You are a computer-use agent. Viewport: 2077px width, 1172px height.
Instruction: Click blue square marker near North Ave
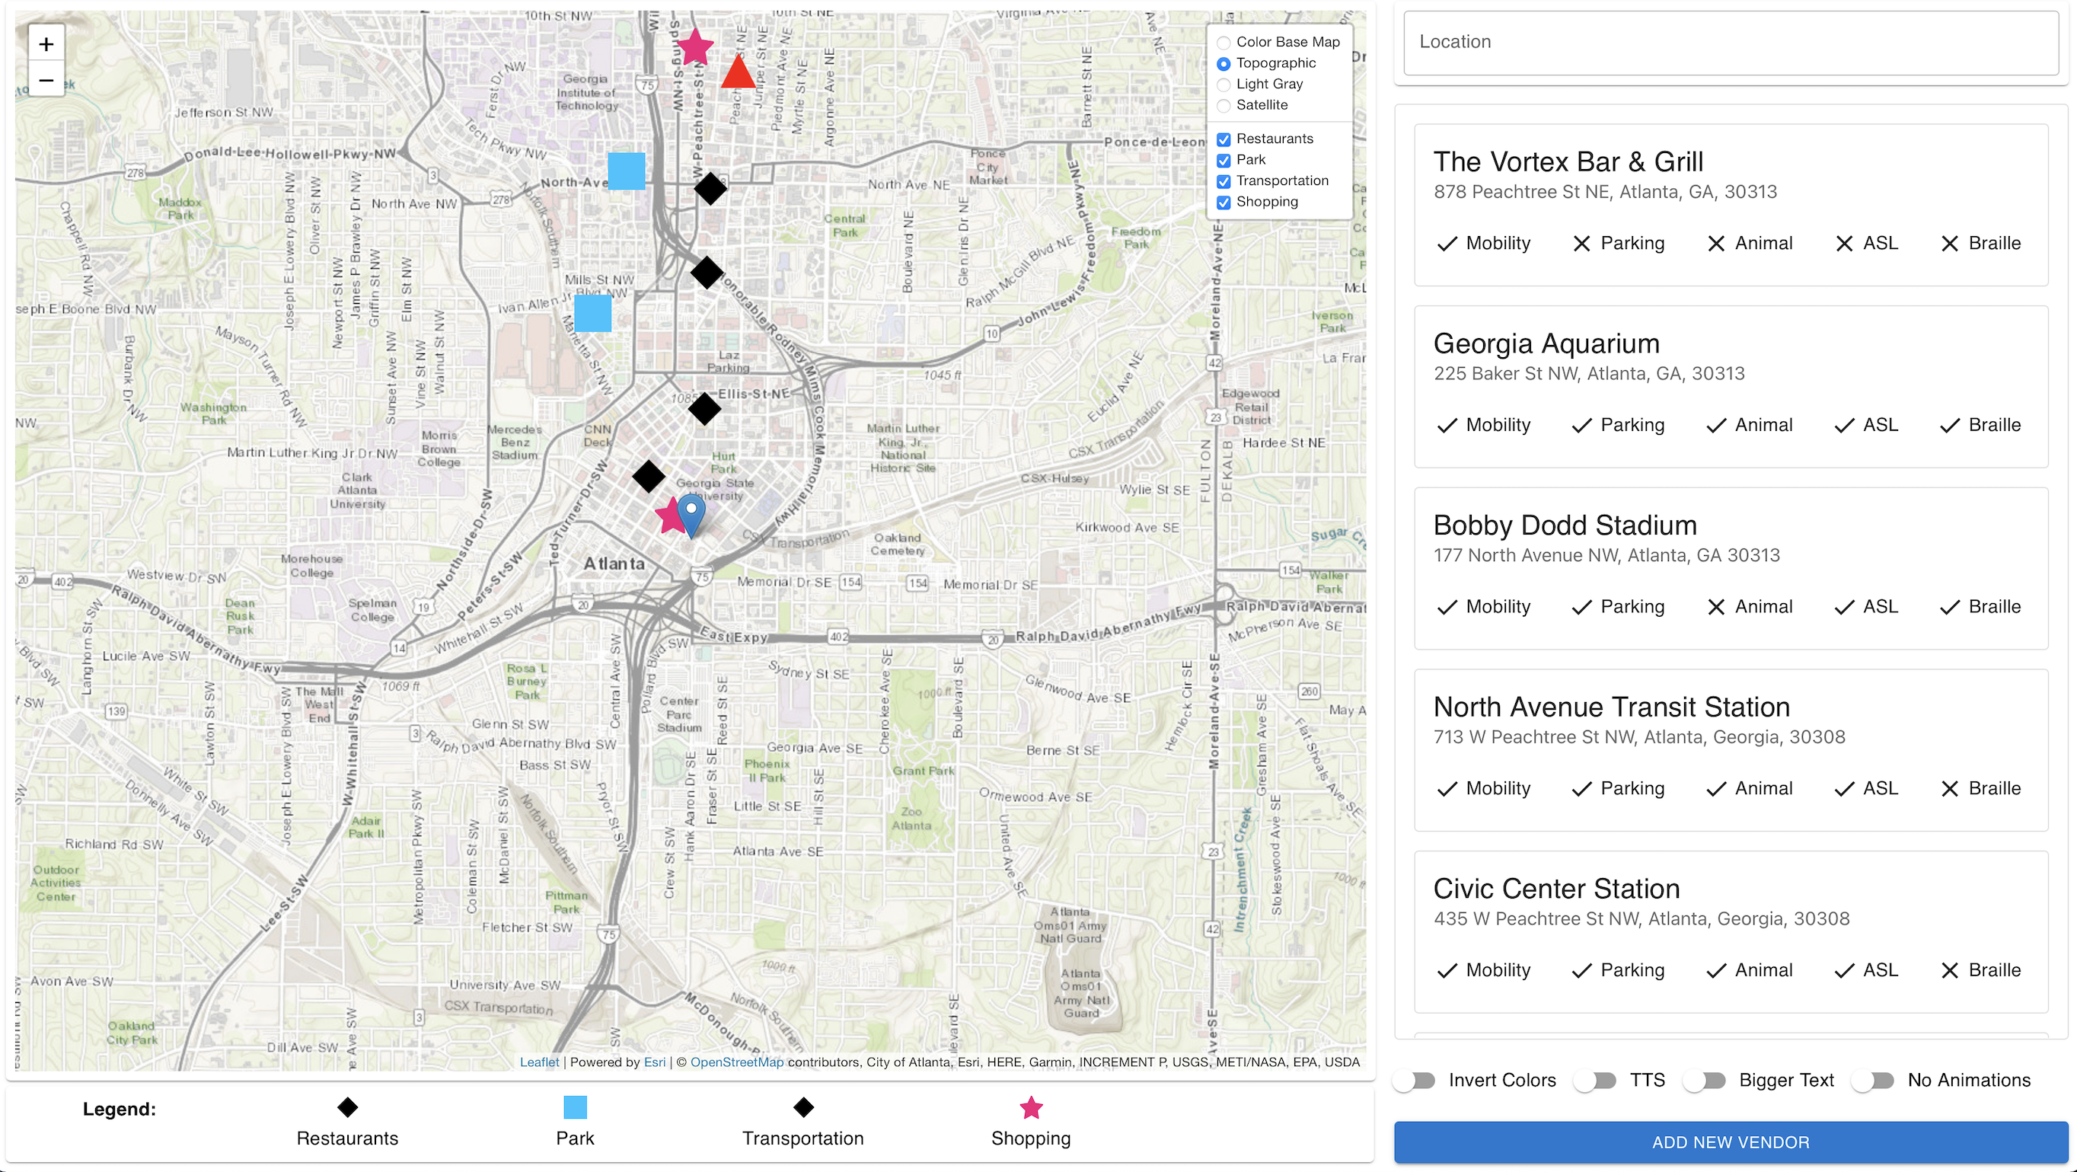tap(626, 171)
